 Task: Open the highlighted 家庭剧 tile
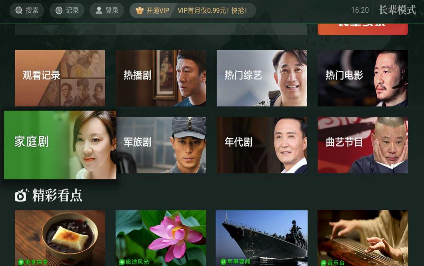point(60,145)
